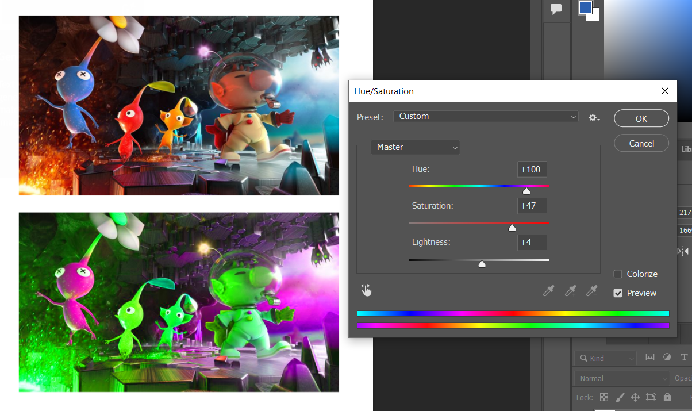
Task: Filter layers by adjustment layers icon
Action: point(667,357)
